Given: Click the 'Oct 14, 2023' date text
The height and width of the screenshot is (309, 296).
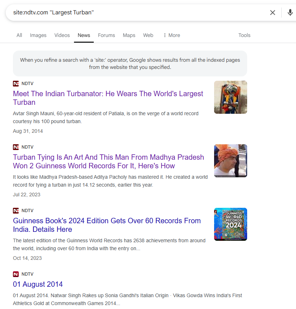Looking at the screenshot, I should click(x=27, y=258).
